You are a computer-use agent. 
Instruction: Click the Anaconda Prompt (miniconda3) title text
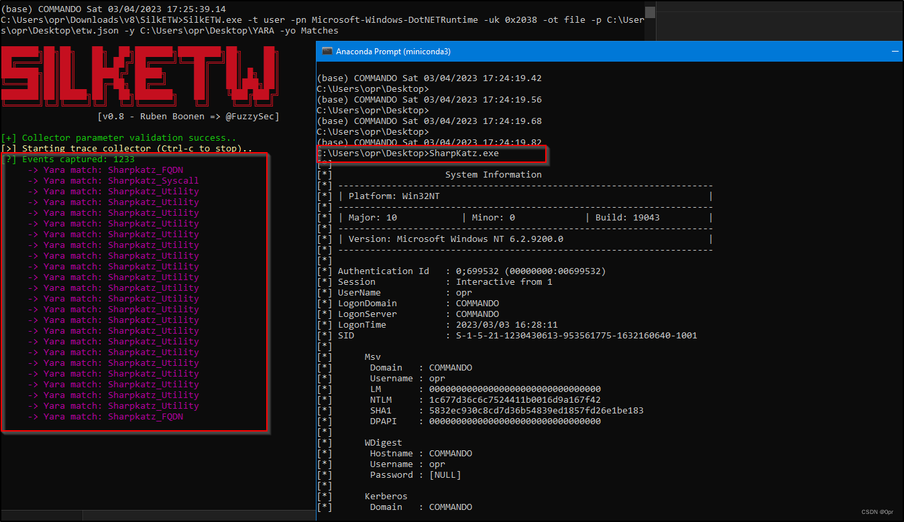coord(393,51)
